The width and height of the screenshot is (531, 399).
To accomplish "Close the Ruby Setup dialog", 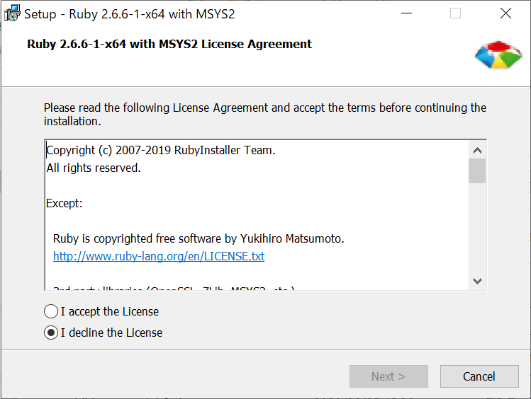I will click(x=505, y=13).
